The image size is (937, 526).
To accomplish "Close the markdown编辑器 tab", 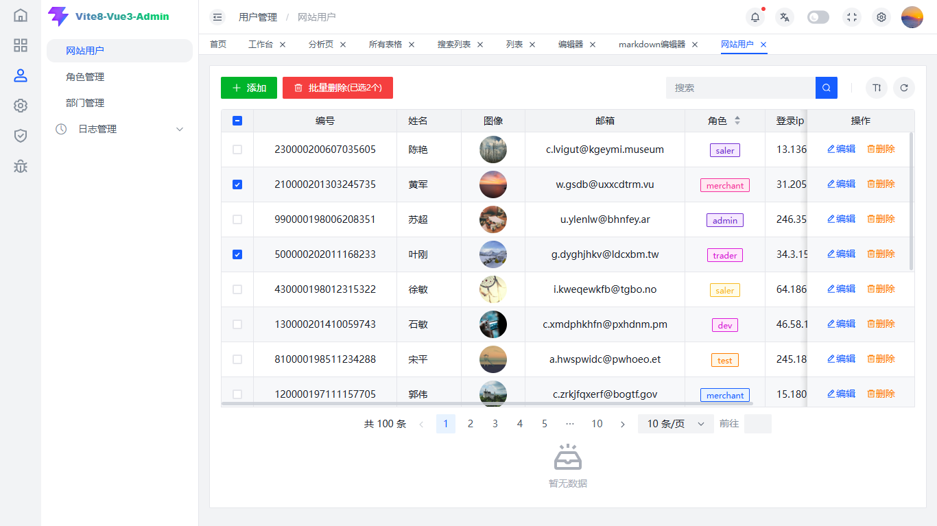I will click(695, 45).
